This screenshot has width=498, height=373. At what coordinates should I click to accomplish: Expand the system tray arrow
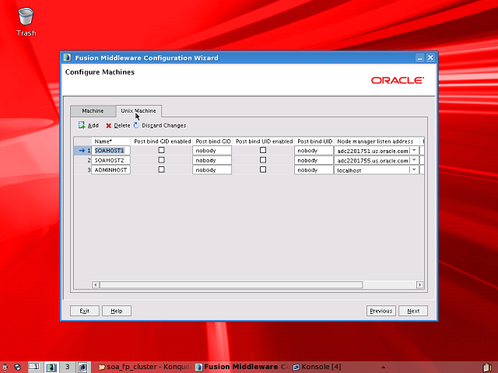(x=384, y=368)
